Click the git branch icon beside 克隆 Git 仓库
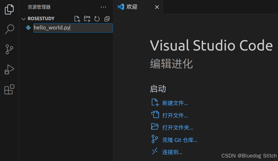The height and width of the screenshot is (161, 278). click(x=155, y=139)
